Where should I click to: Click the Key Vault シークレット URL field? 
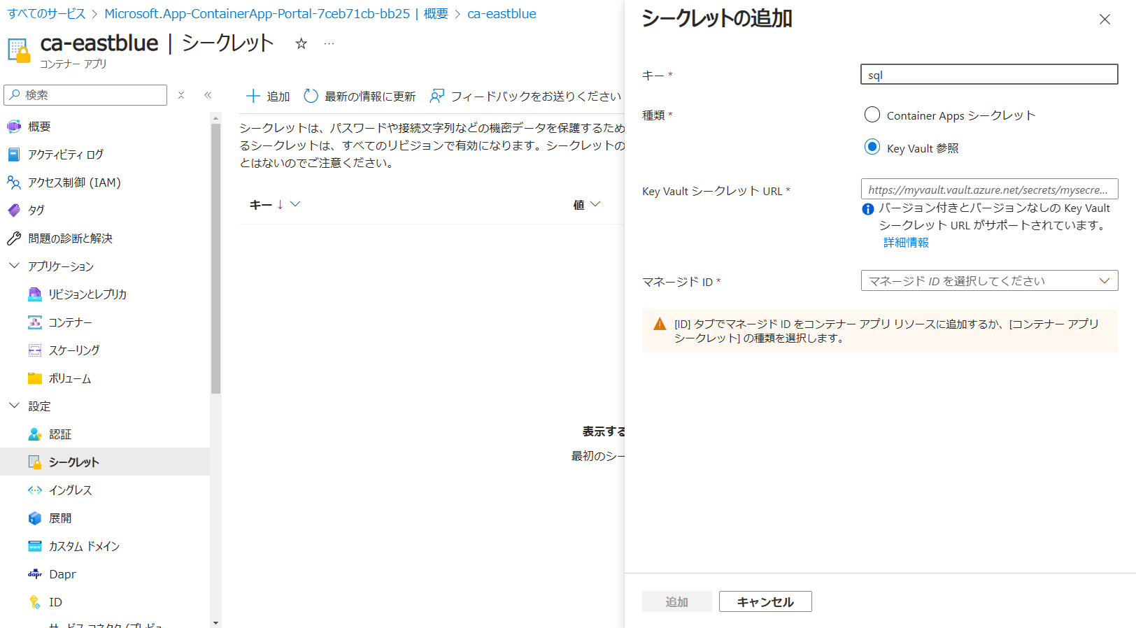click(989, 190)
